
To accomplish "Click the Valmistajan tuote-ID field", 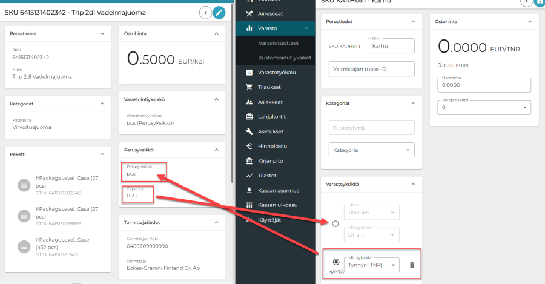I will coord(371,69).
